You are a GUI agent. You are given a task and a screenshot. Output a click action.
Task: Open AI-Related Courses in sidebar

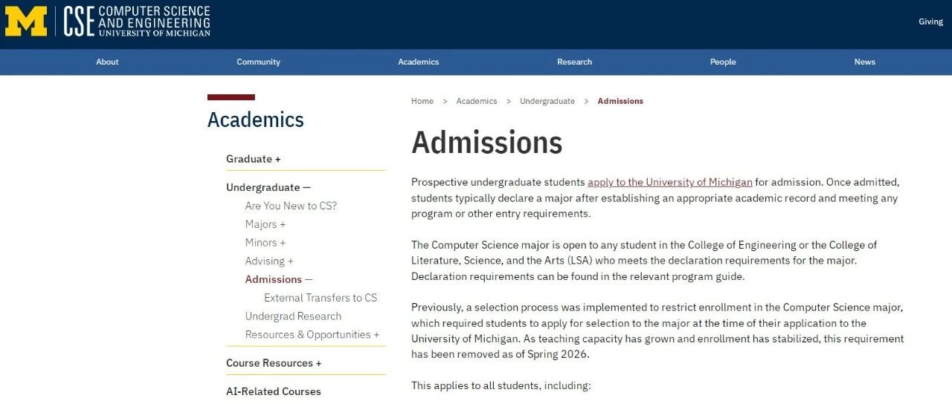coord(274,391)
